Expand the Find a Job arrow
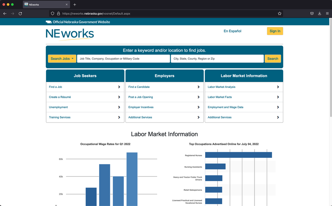This screenshot has height=206, width=332. tap(119, 87)
